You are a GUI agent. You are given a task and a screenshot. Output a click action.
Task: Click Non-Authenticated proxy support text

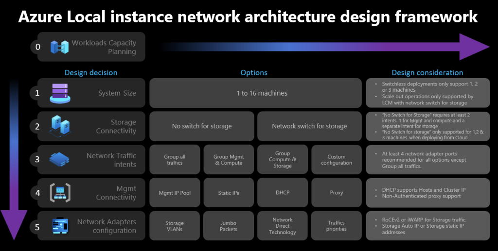pos(421,196)
